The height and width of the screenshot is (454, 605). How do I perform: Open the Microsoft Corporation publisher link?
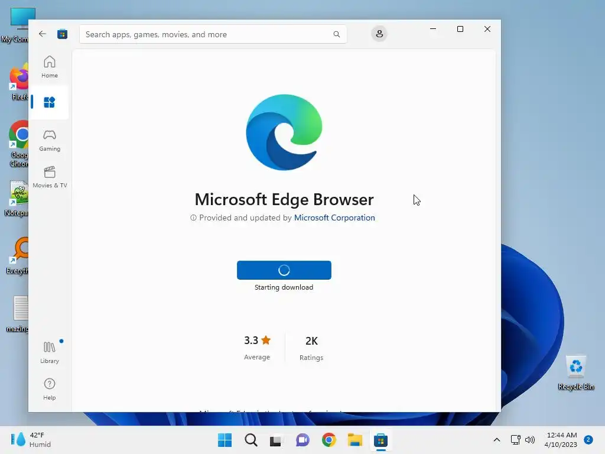[x=334, y=218]
